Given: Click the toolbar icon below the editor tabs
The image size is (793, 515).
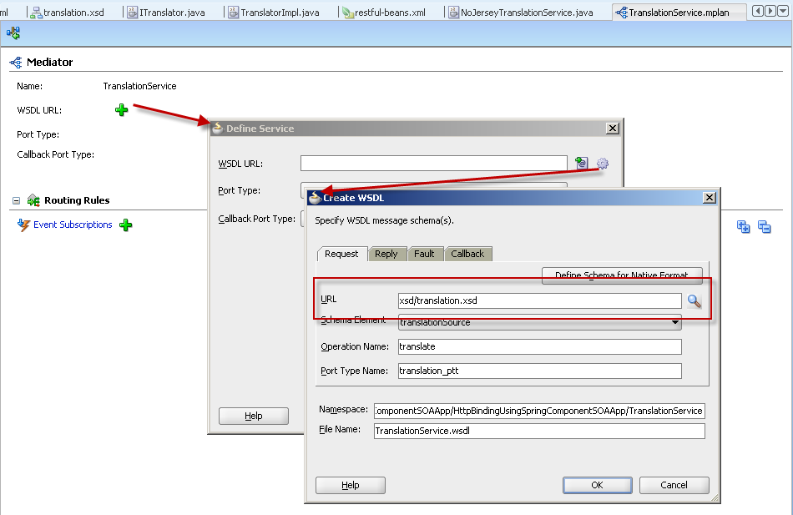Looking at the screenshot, I should coord(13,33).
